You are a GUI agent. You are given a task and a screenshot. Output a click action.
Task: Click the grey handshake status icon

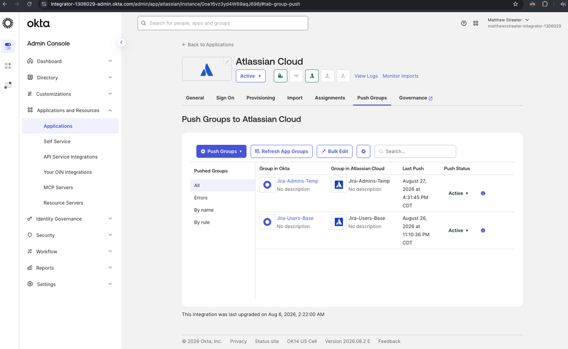(x=296, y=76)
